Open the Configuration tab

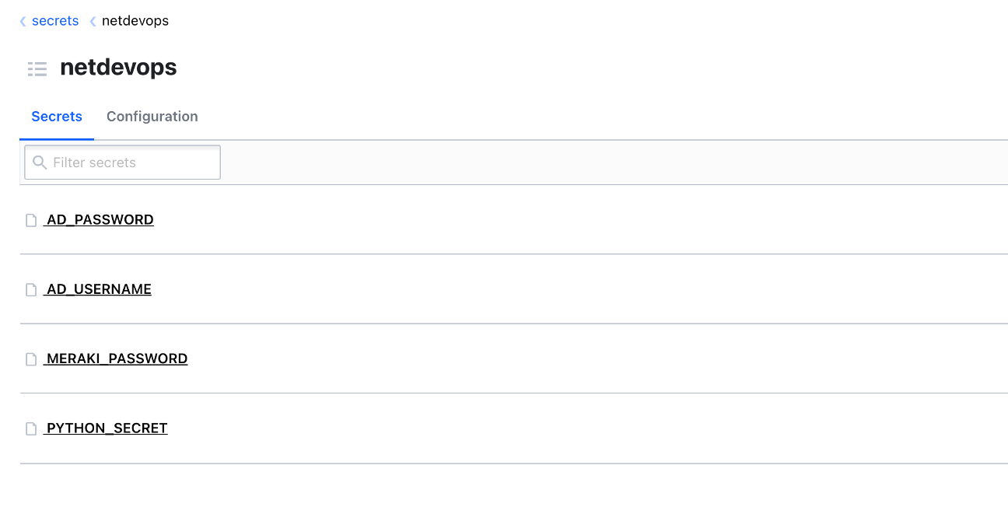pos(152,117)
